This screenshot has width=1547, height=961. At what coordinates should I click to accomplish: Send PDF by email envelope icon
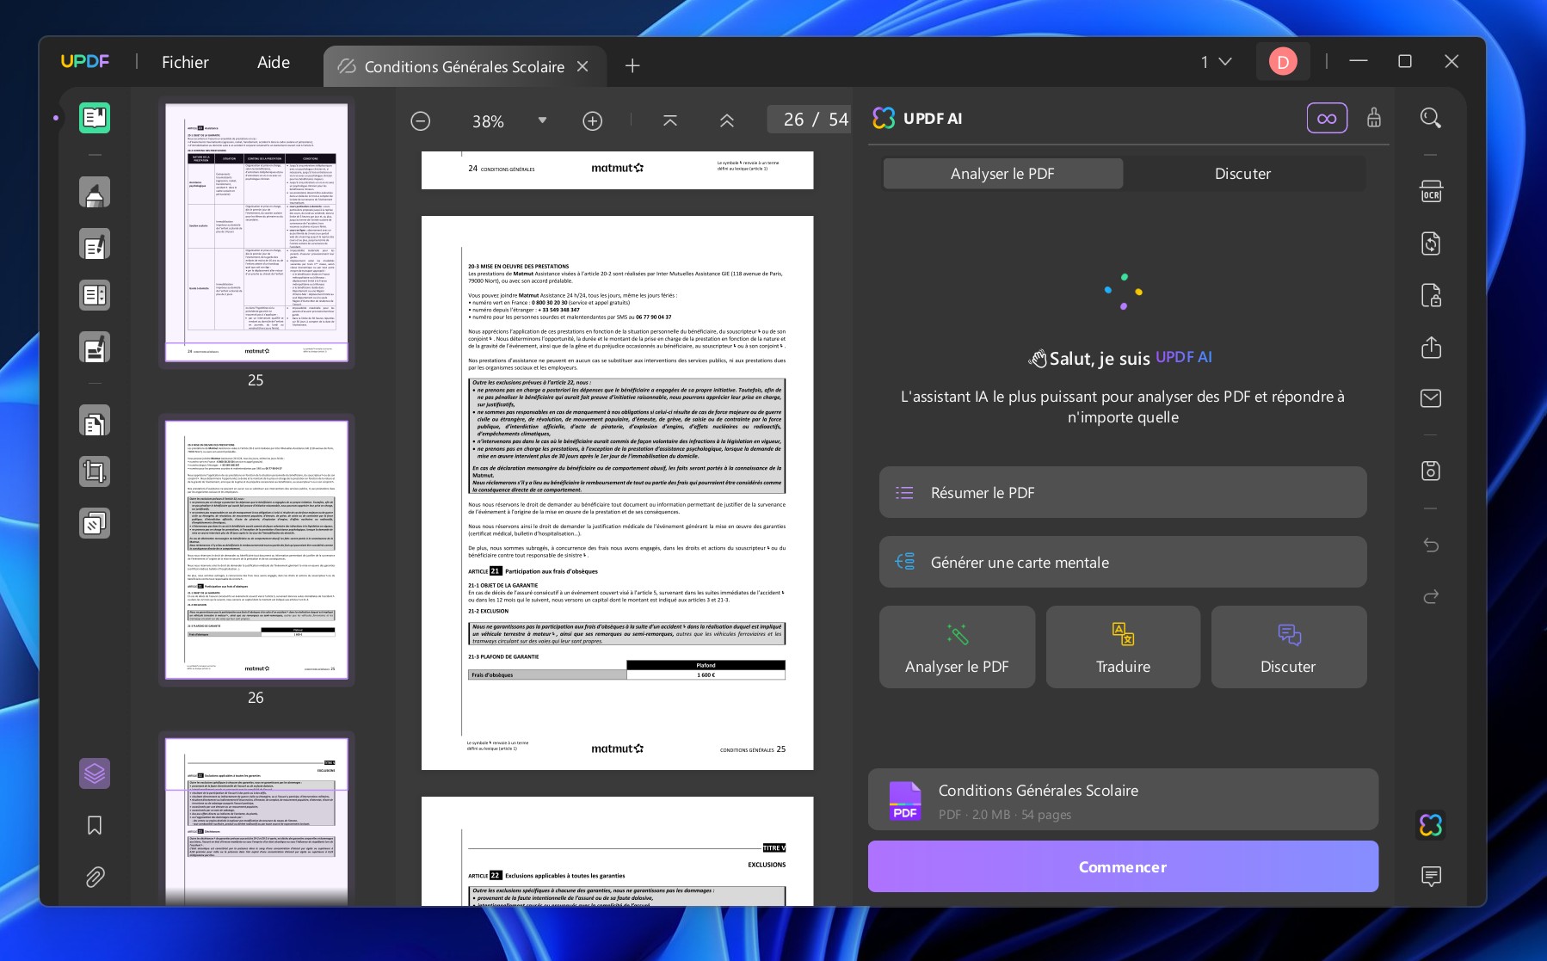1430,398
